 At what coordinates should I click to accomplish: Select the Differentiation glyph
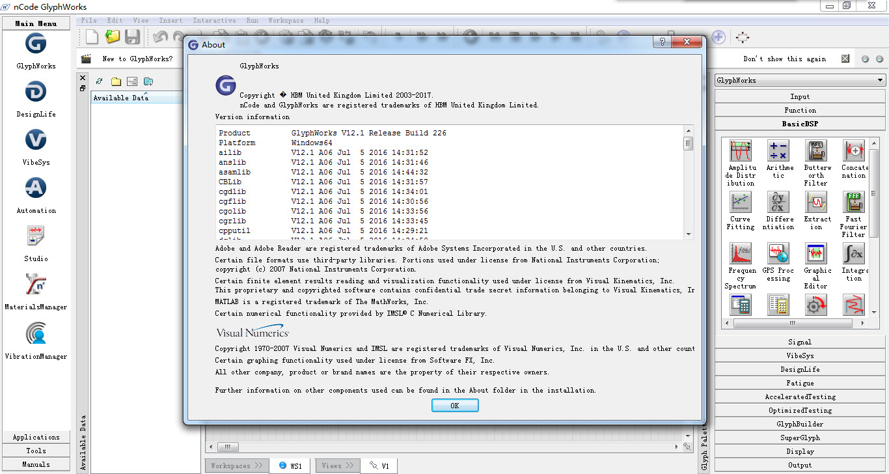(x=778, y=202)
